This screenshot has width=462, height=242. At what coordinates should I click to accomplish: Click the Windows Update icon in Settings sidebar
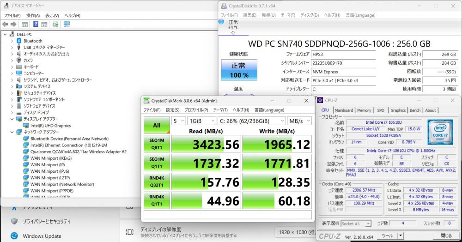point(14,236)
